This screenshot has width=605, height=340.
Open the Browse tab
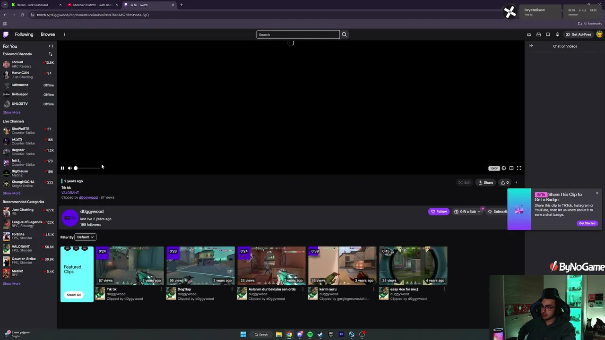pyautogui.click(x=48, y=34)
